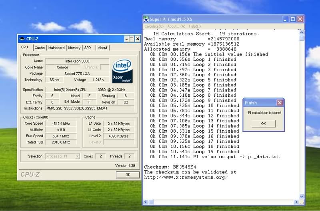Select the Memory tab in CPU-Z
The width and height of the screenshot is (320, 211).
pos(74,48)
